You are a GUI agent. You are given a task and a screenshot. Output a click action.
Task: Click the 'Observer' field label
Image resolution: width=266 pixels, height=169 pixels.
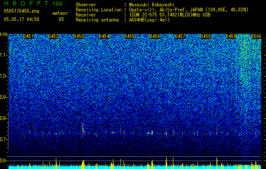coord(86,5)
